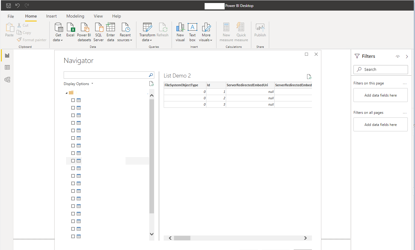Image resolution: width=415 pixels, height=250 pixels.
Task: Expand the Display Options dropdown
Action: click(x=79, y=84)
